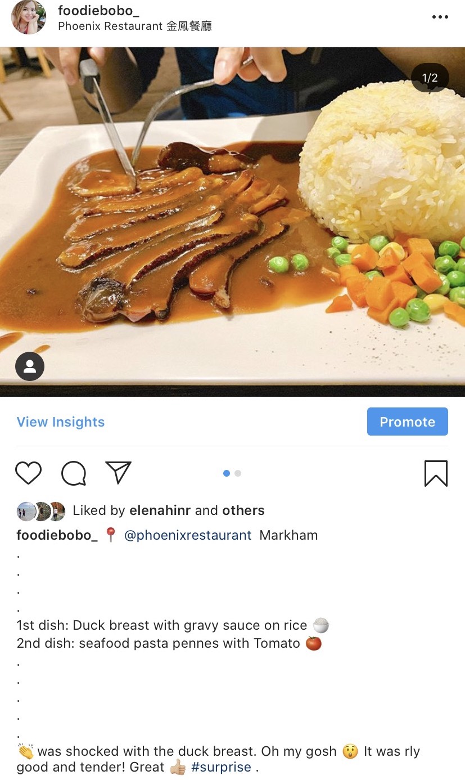This screenshot has height=780, width=465.
Task: Tap the duck breast photo
Action: click(x=232, y=222)
